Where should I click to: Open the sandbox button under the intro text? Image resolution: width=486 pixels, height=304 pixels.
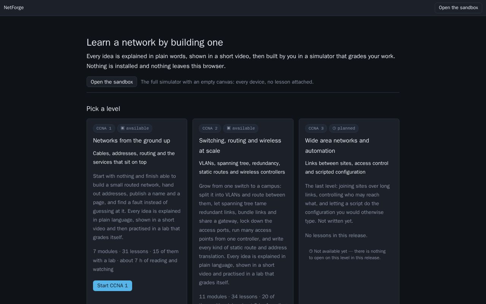tap(112, 82)
